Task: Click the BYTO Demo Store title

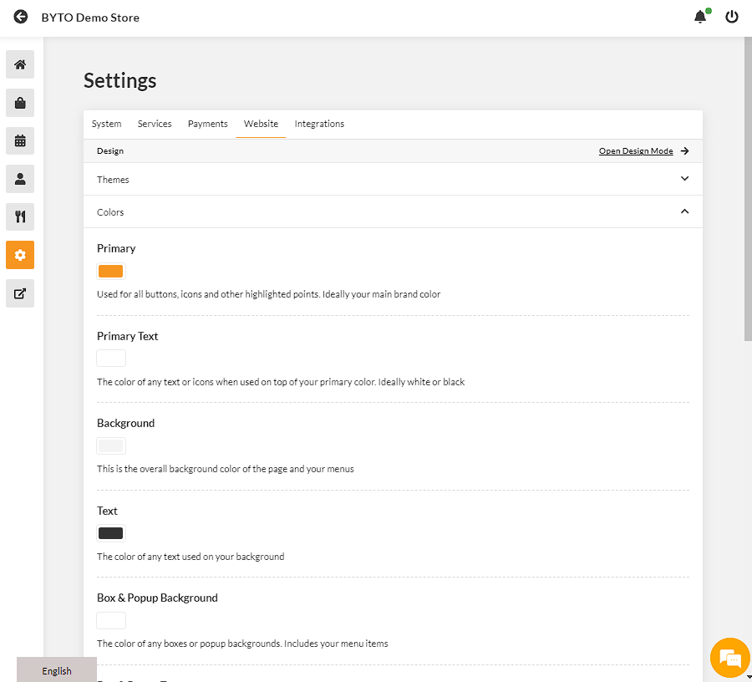Action: 90,18
